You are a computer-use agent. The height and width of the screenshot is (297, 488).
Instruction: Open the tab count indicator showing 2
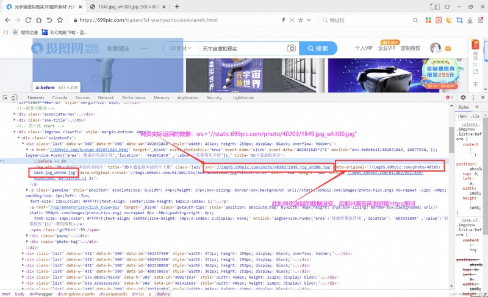pos(435,7)
